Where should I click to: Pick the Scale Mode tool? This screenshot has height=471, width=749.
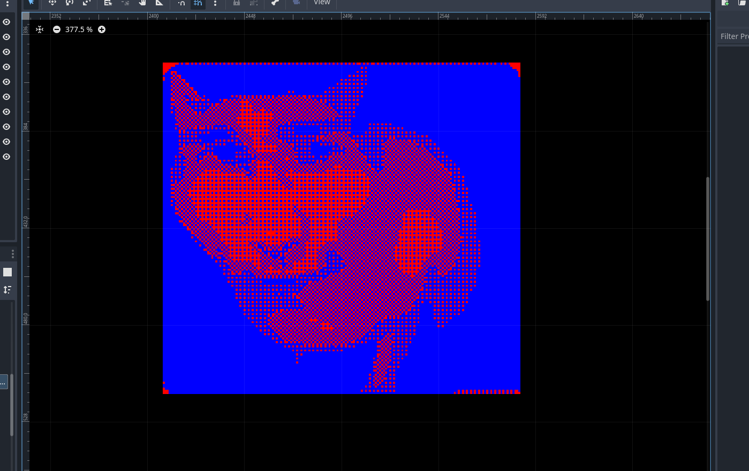coord(87,2)
